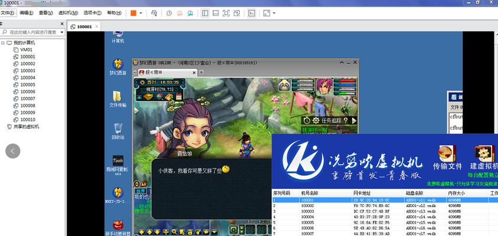Click the green gear button on game bar
498x236 pixels.
pyautogui.click(x=234, y=230)
